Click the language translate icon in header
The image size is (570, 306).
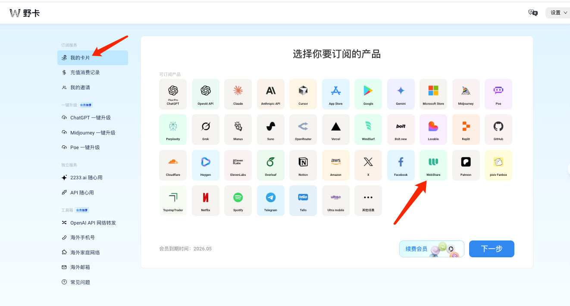click(x=533, y=12)
